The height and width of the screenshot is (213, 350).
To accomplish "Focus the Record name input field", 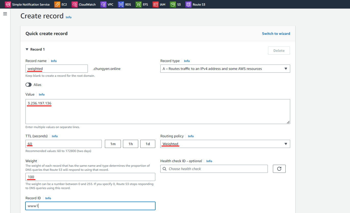I will (57, 69).
